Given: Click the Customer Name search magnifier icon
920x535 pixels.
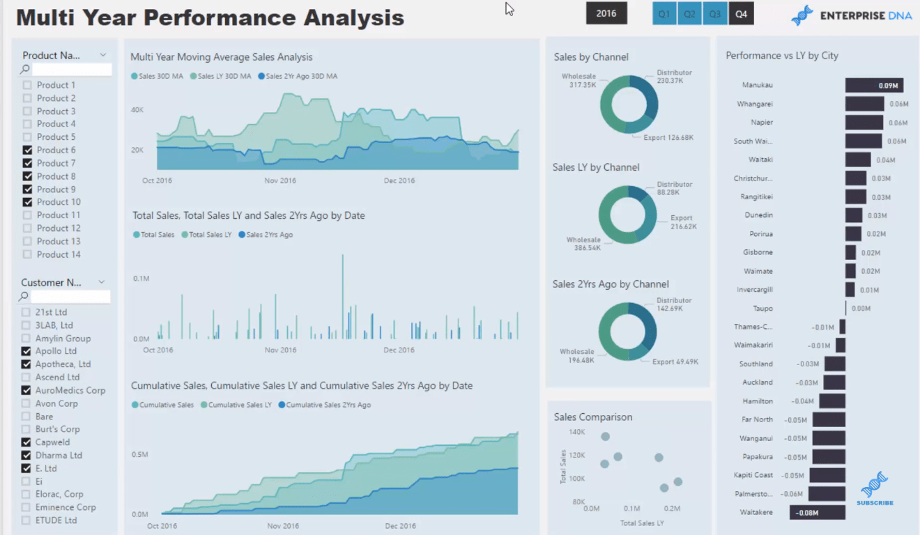Looking at the screenshot, I should 24,297.
